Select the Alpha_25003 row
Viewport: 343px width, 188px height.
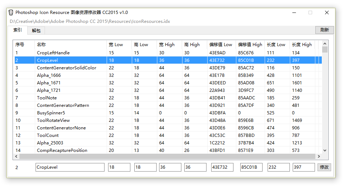167,143
